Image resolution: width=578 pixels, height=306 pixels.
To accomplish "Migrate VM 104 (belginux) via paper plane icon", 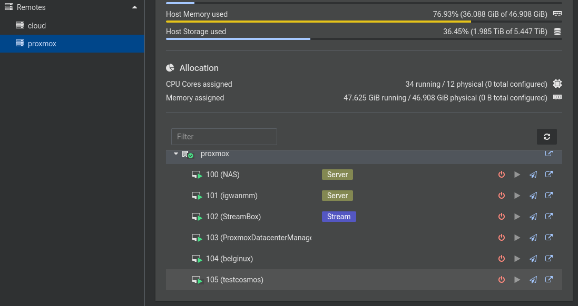I will click(533, 258).
